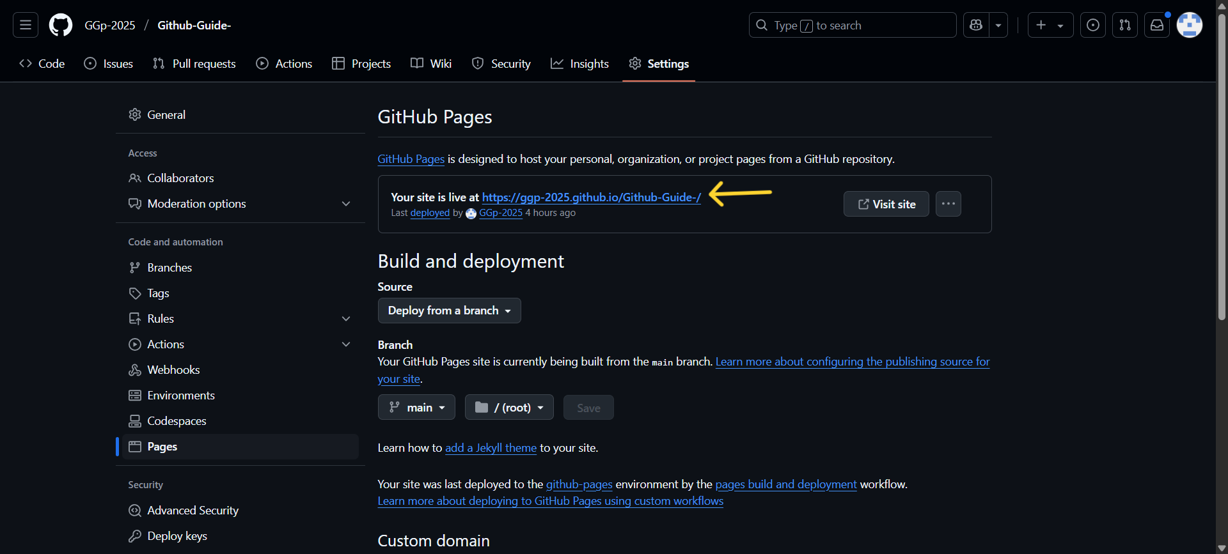Viewport: 1228px width, 554px height.
Task: Click the search bar field
Action: point(853,25)
